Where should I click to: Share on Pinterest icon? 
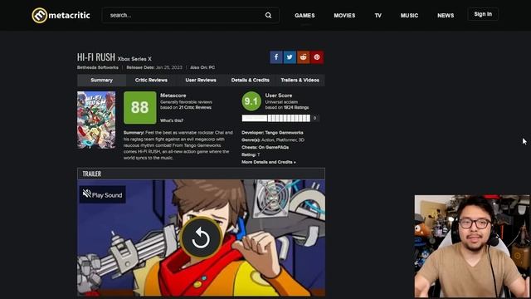tap(317, 57)
